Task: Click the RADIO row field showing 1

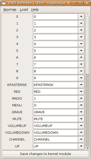Action: 56,98
